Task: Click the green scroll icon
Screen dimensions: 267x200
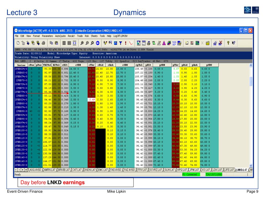Action: point(154,43)
